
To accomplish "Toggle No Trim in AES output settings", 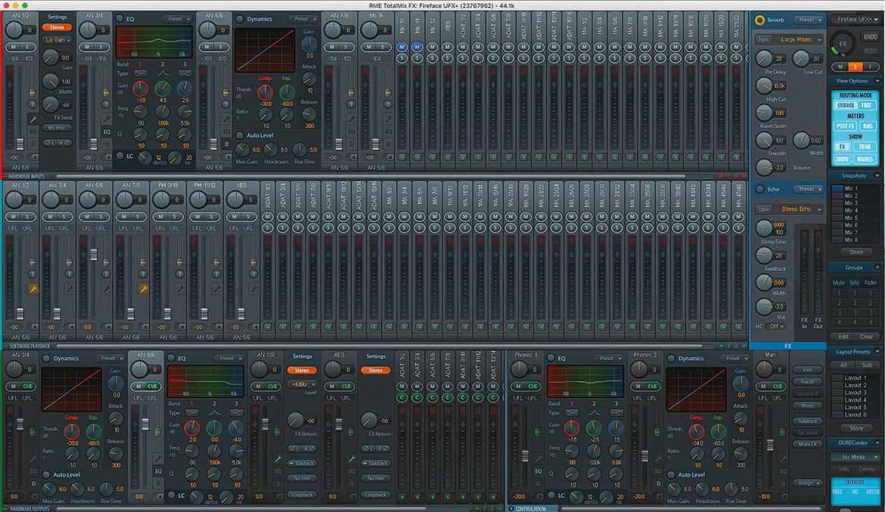I will (x=376, y=478).
